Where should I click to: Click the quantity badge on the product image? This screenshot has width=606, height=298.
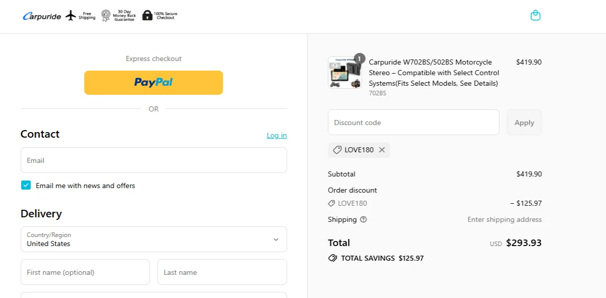pos(359,58)
